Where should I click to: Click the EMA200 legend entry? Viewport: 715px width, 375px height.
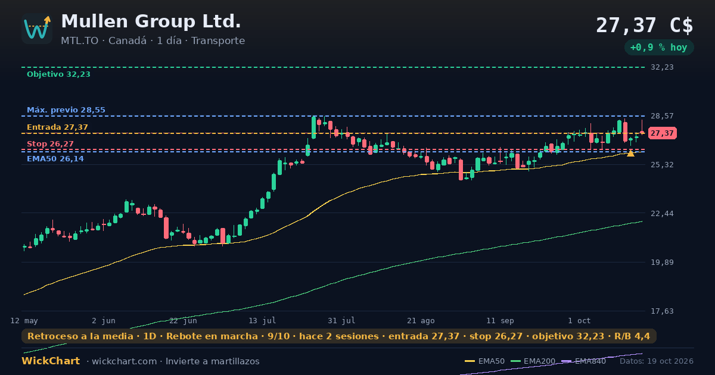(x=532, y=361)
